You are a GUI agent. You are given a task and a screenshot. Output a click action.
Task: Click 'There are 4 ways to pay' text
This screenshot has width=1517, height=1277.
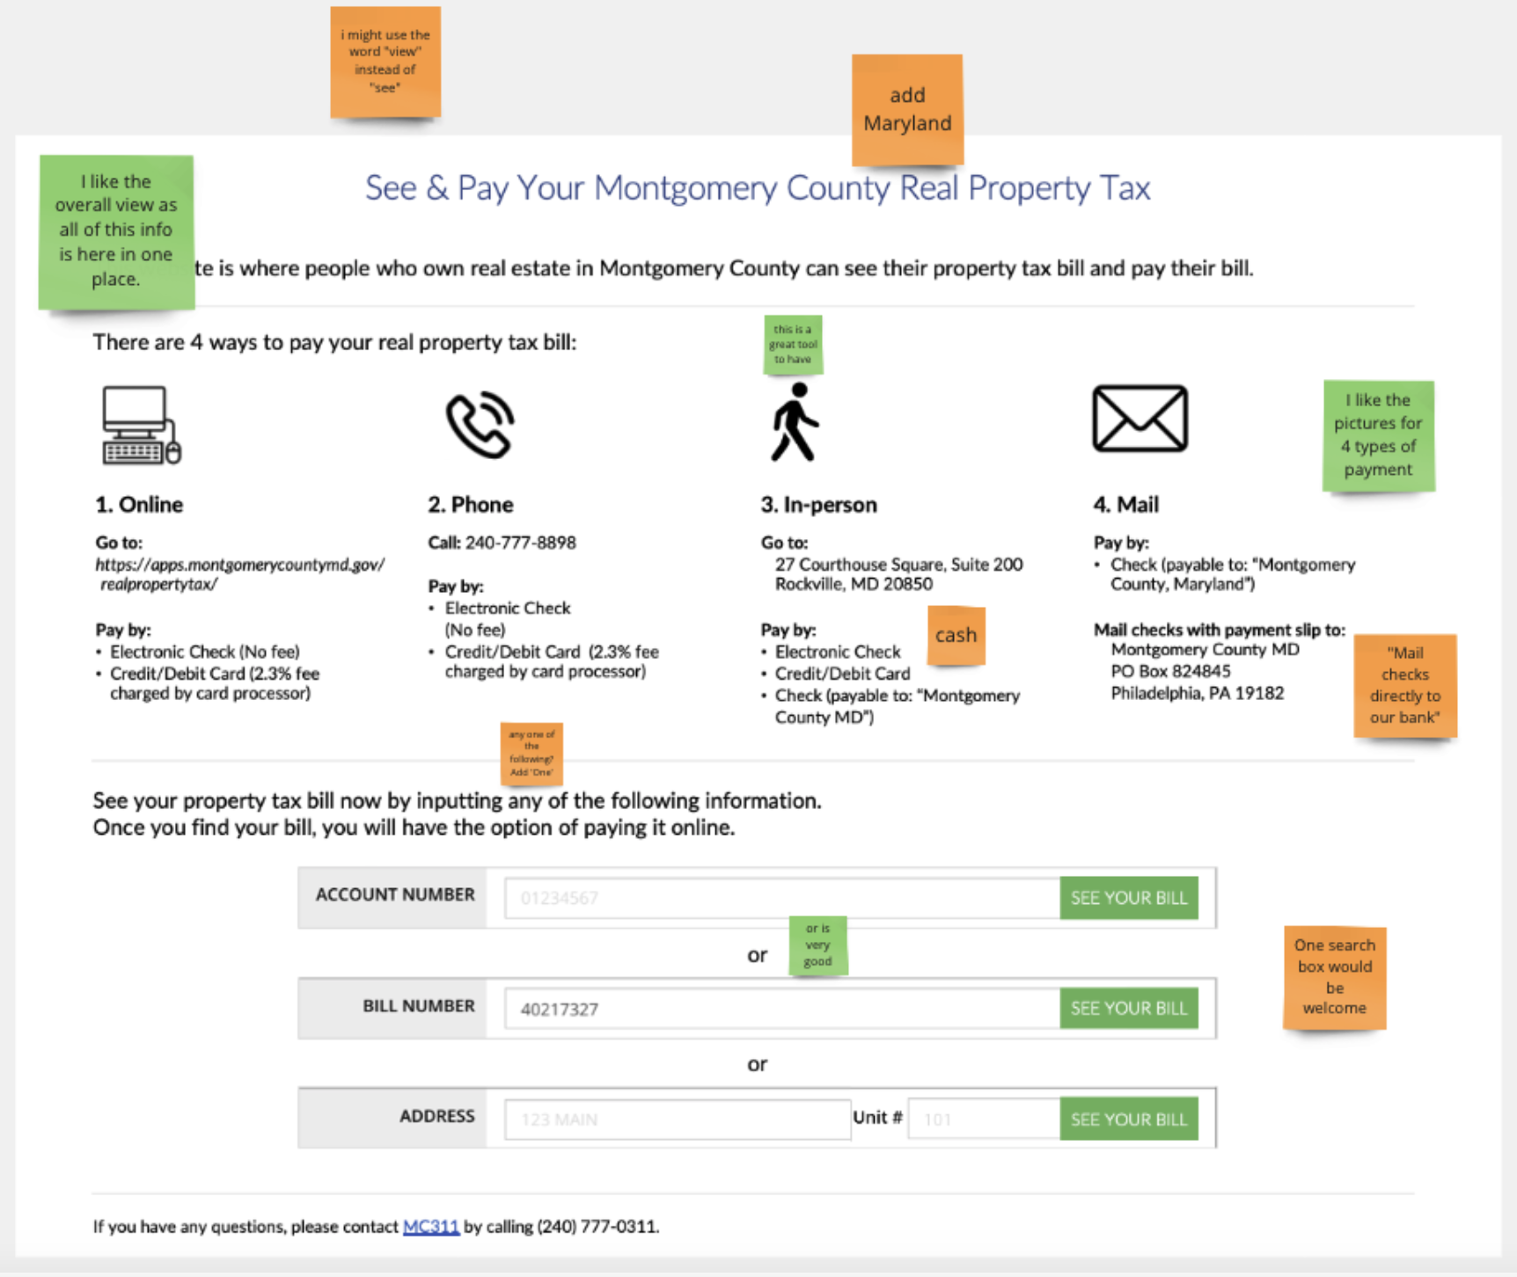(x=334, y=342)
